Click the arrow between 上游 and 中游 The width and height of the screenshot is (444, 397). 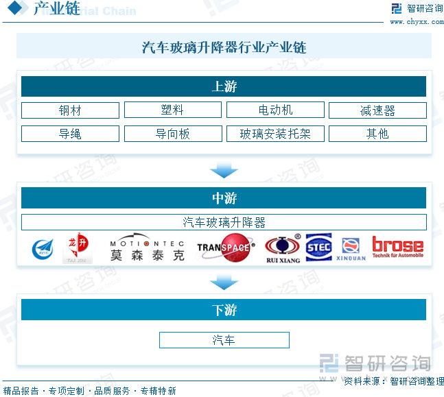click(x=224, y=170)
